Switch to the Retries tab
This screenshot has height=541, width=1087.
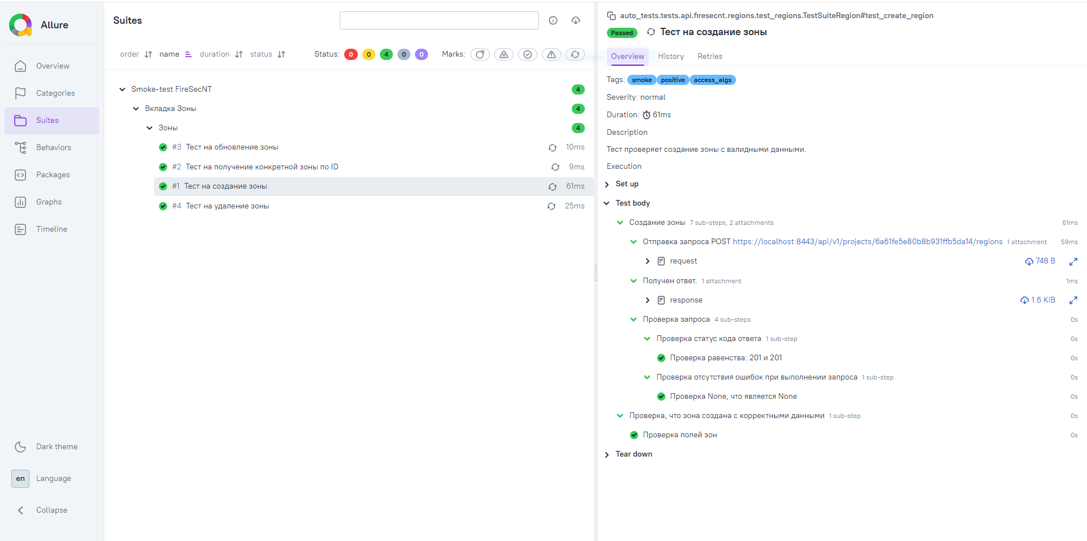(x=710, y=57)
